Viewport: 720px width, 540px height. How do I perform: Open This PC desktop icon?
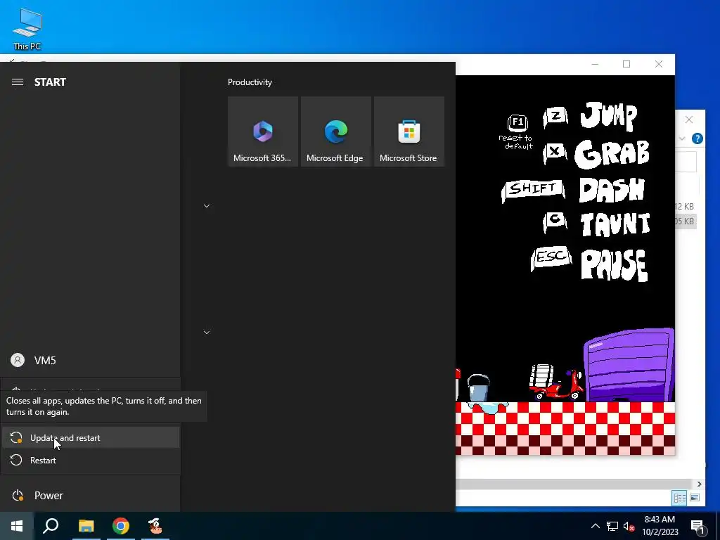pyautogui.click(x=27, y=29)
